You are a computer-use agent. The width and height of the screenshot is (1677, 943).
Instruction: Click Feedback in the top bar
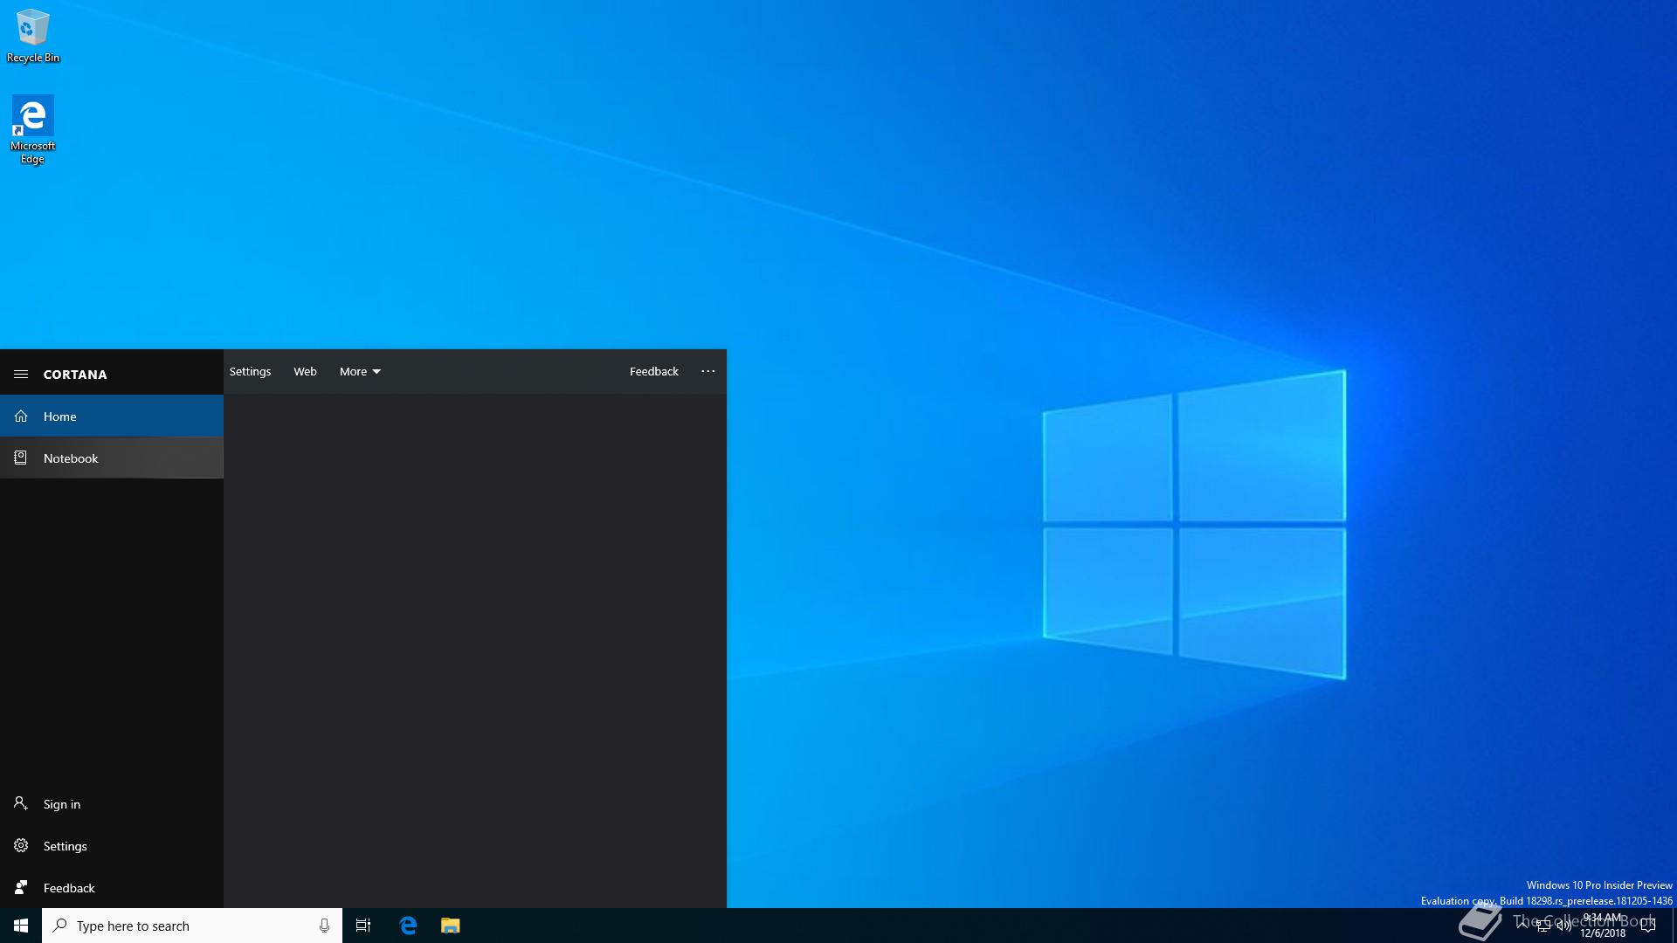(x=653, y=371)
